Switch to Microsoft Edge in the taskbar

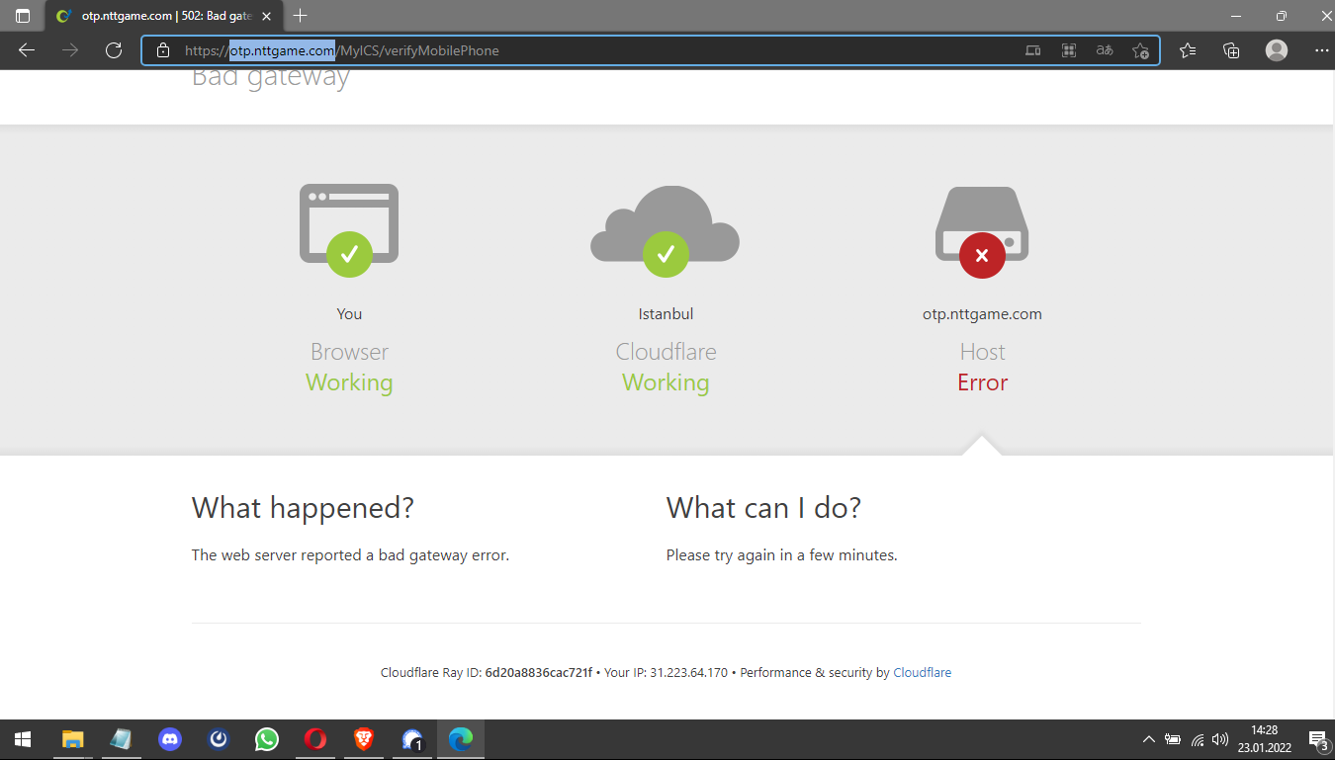(x=461, y=739)
